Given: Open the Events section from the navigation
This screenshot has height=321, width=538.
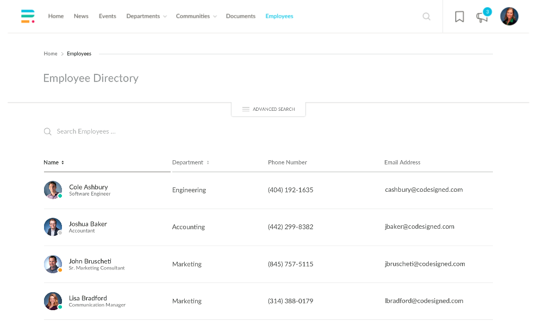Looking at the screenshot, I should tap(107, 16).
